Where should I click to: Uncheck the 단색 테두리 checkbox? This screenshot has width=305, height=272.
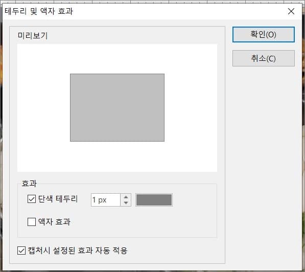[x=32, y=199]
